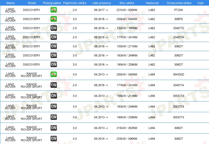Click the Pojemność silnika column header
Image resolution: width=209 pixels, height=144 pixels.
[75, 3]
